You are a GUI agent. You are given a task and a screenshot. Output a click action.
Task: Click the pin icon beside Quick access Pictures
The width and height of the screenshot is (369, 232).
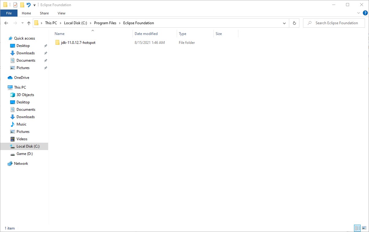click(45, 68)
